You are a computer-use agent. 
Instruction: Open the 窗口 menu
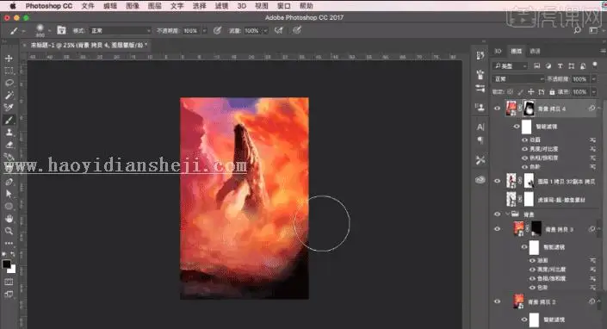pyautogui.click(x=284, y=6)
